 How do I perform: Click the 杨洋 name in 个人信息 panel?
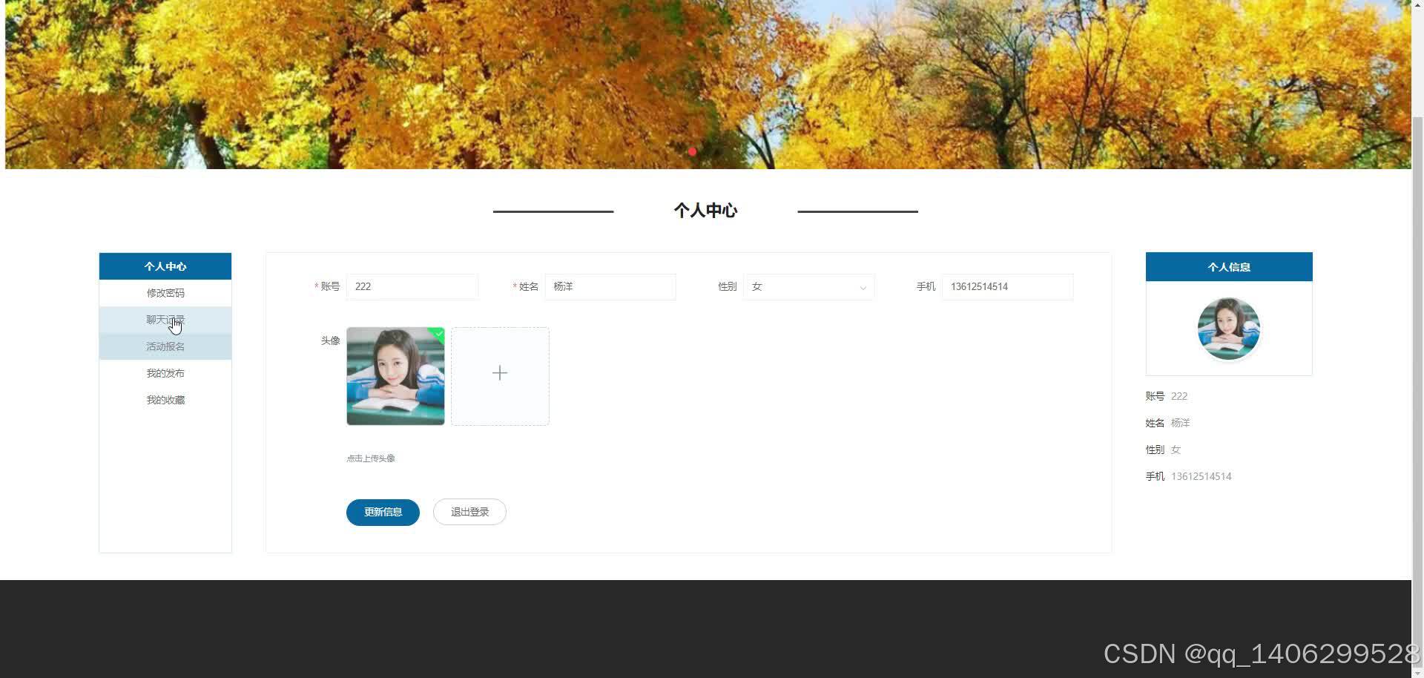(1180, 423)
